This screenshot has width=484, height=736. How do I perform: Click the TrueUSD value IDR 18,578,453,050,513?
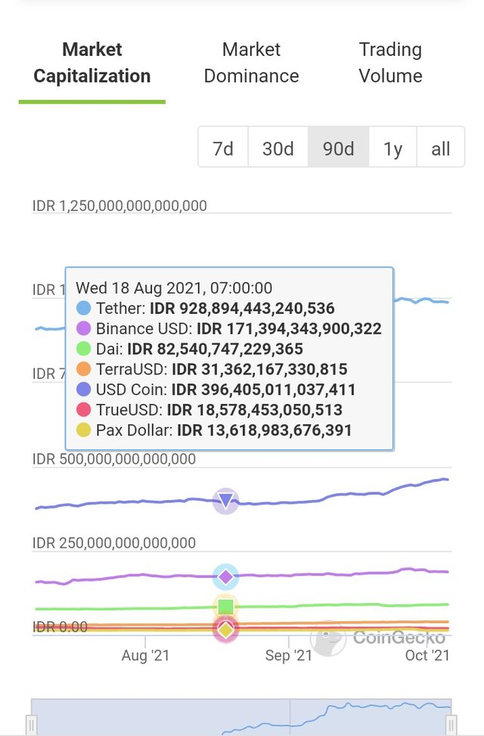point(255,410)
